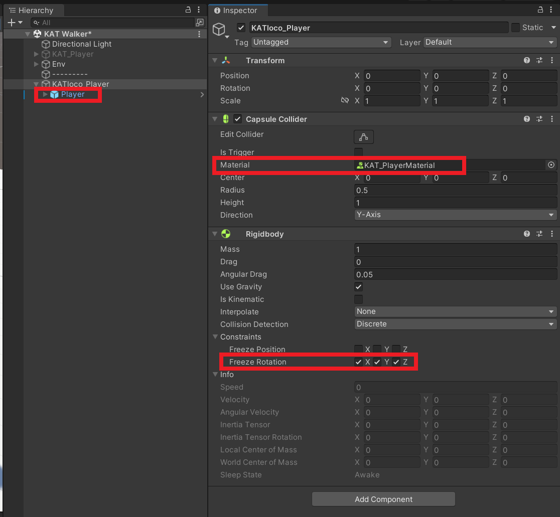Collapse the Rigidbody Info foldout
Viewport: 560px width, 517px height.
click(x=215, y=374)
